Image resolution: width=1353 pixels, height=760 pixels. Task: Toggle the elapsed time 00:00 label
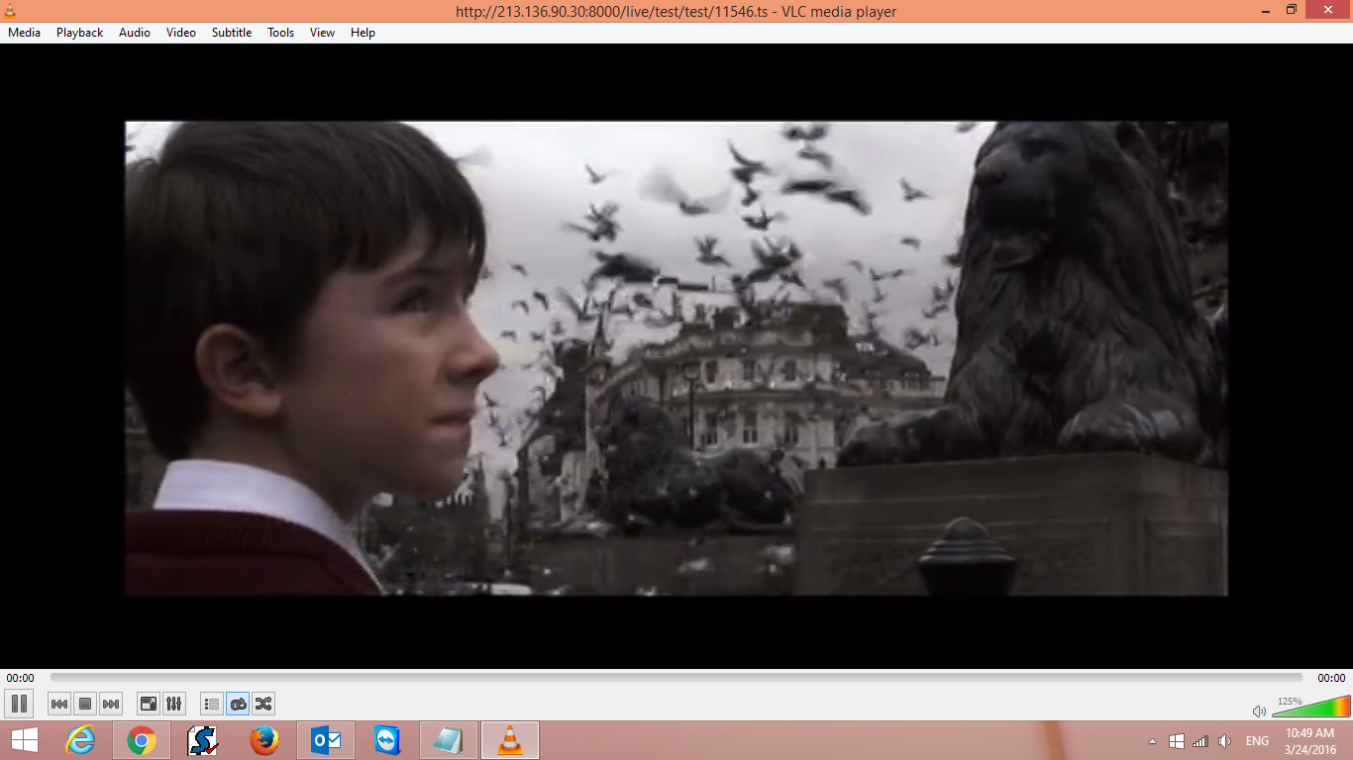20,678
